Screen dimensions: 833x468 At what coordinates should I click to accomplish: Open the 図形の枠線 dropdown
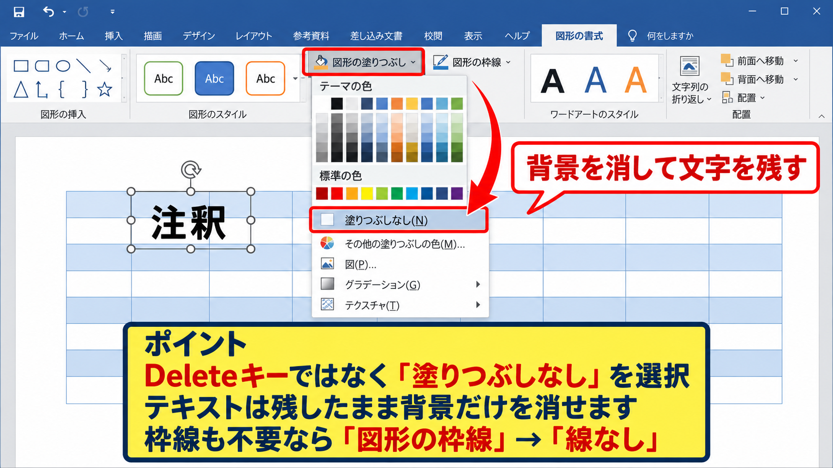471,62
